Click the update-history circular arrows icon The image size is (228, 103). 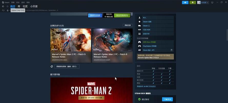click(x=52, y=66)
